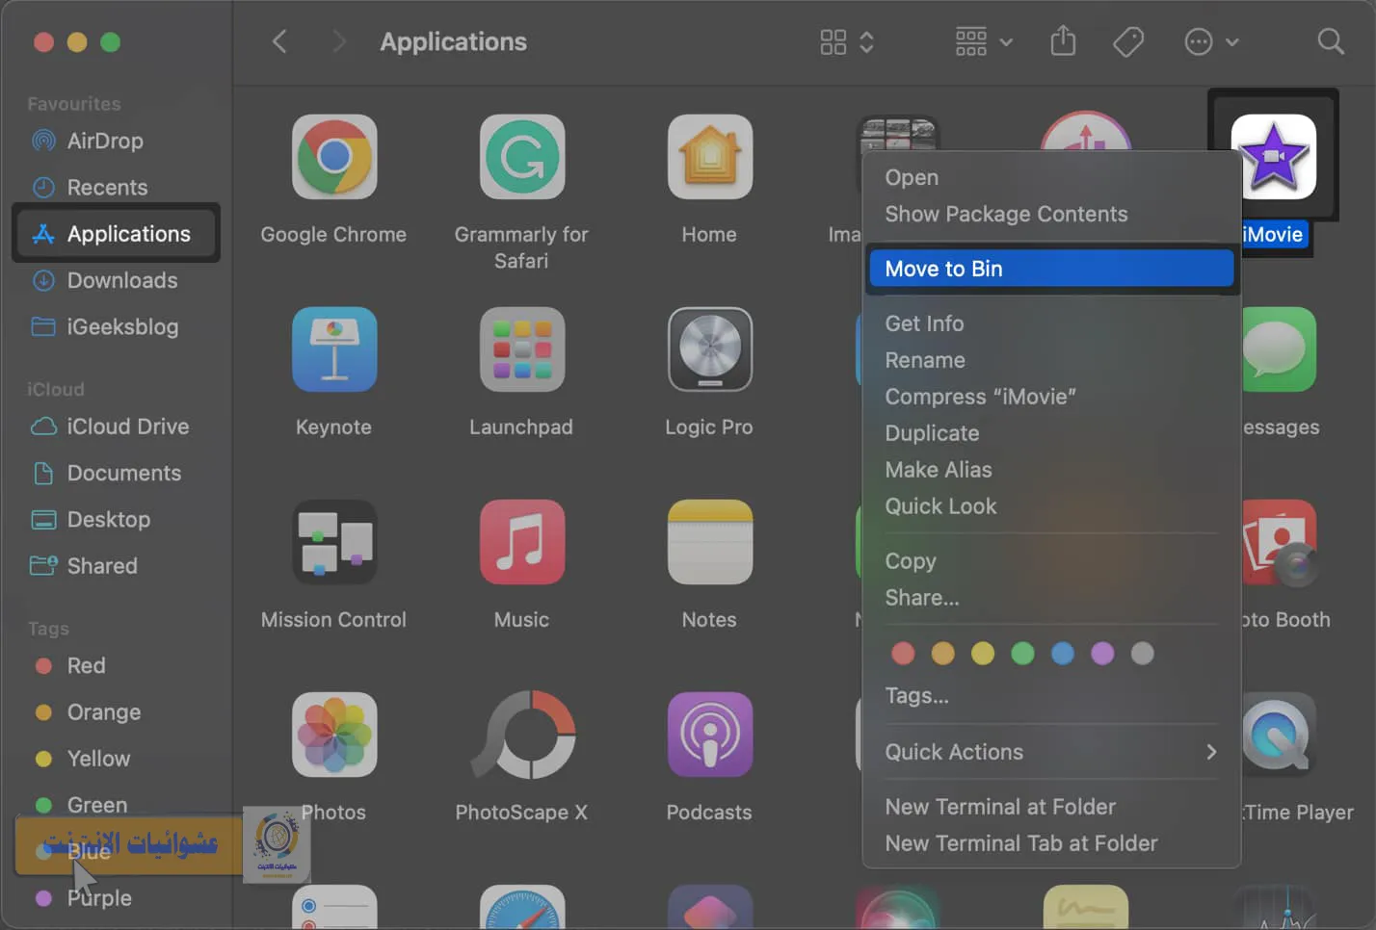Select the Music app icon
This screenshot has height=930, width=1376.
pos(521,541)
